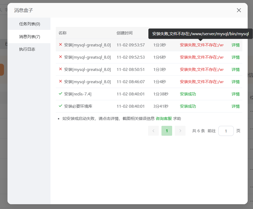Viewport: 253px width, 209px height.
Task: View 详情 for the 09:52:53 failed install
Action: 235,57
